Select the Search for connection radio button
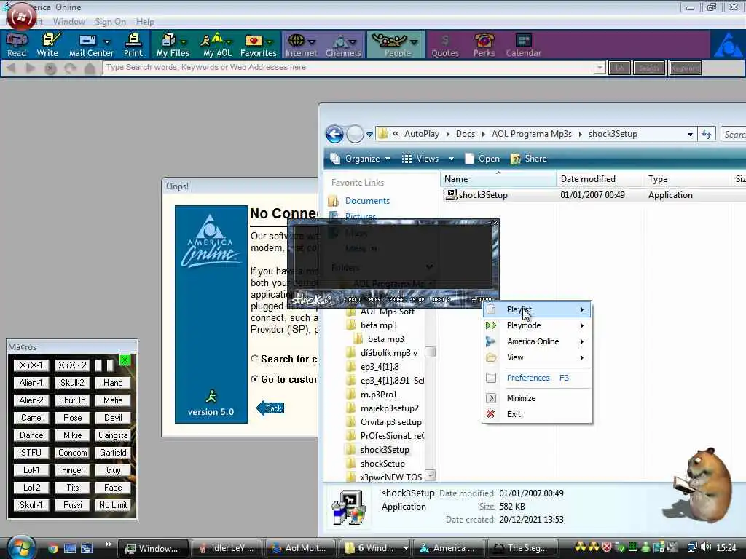Viewport: 746px width, 559px height. pos(255,359)
